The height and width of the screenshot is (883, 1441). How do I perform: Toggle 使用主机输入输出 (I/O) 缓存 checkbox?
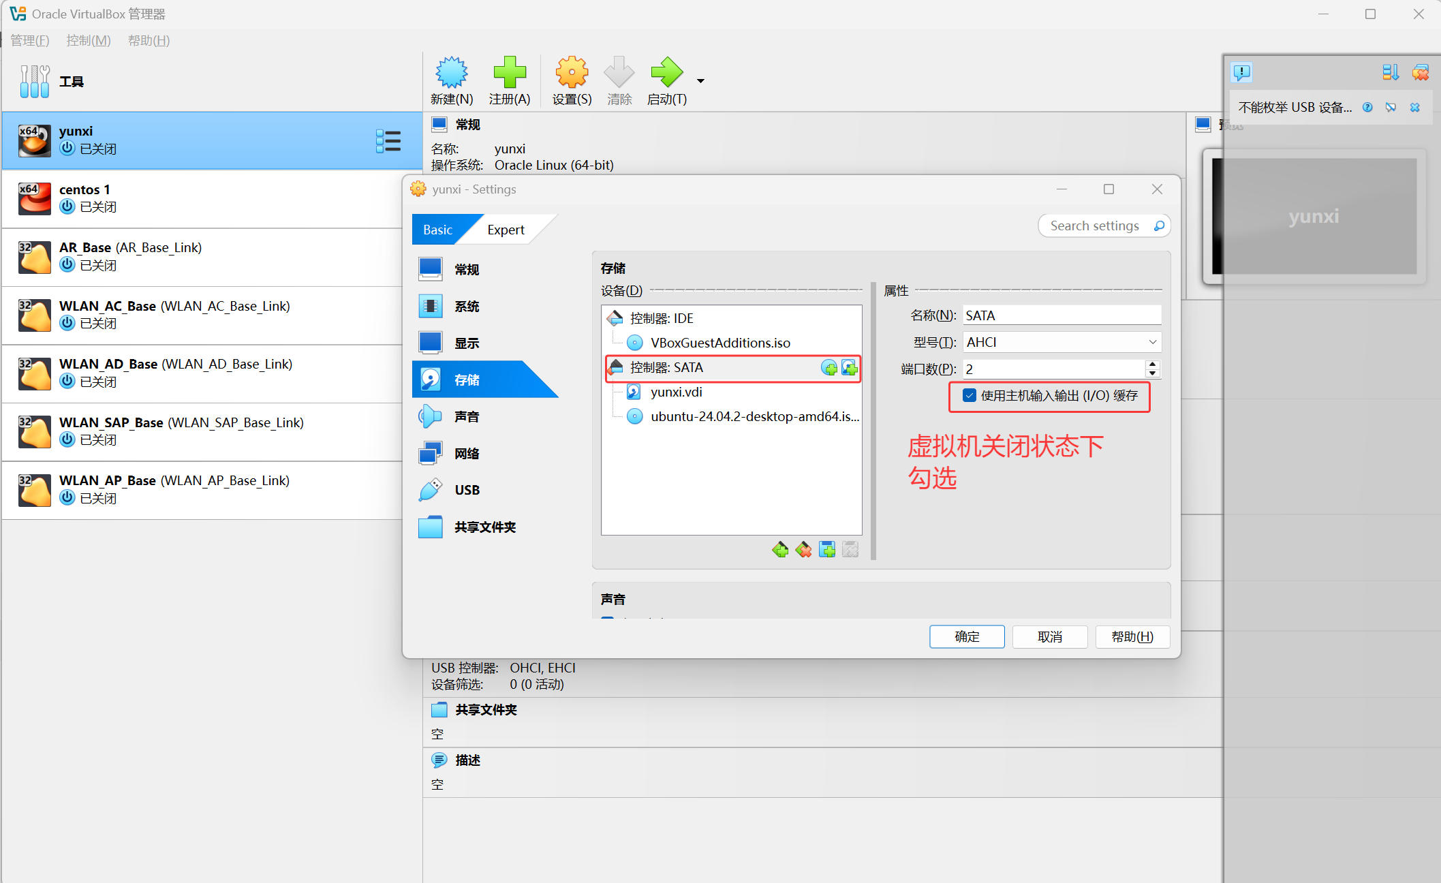coord(969,395)
